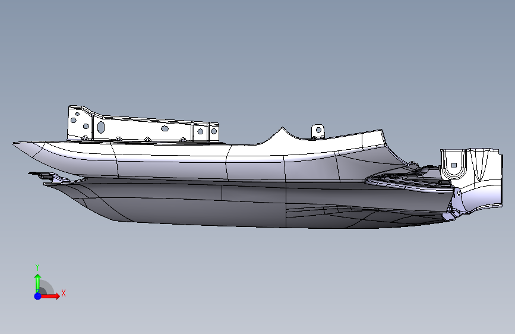Select the peaked ridge on the upper edge
Viewport: 515px width, 334px height.
tap(282, 134)
